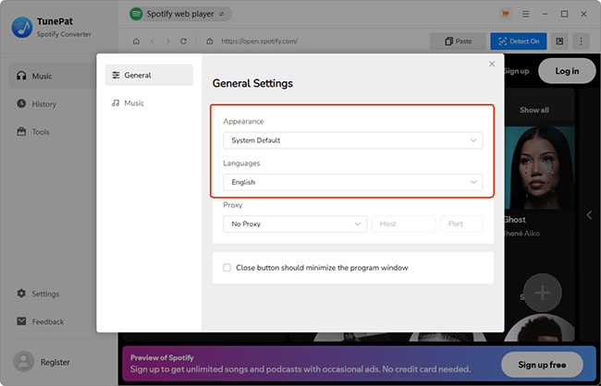This screenshot has width=601, height=386.
Task: Click the Spotify logo icon
Action: (136, 14)
